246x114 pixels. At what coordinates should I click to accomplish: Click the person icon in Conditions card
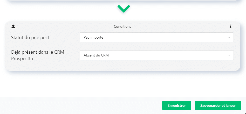(13, 26)
